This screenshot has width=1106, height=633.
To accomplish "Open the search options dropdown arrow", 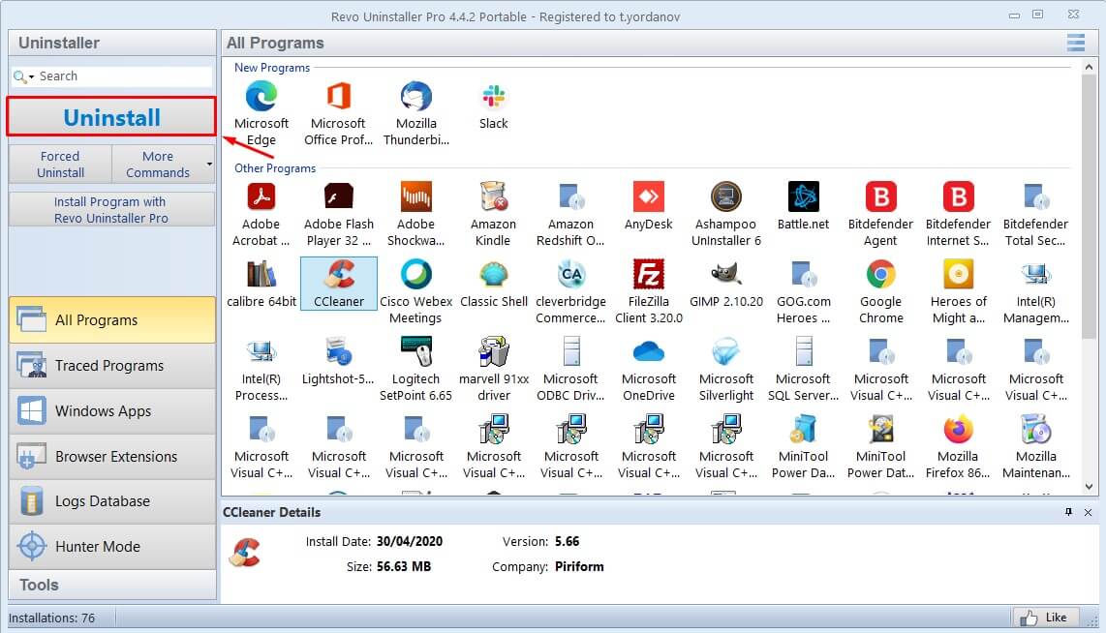I will [x=32, y=76].
